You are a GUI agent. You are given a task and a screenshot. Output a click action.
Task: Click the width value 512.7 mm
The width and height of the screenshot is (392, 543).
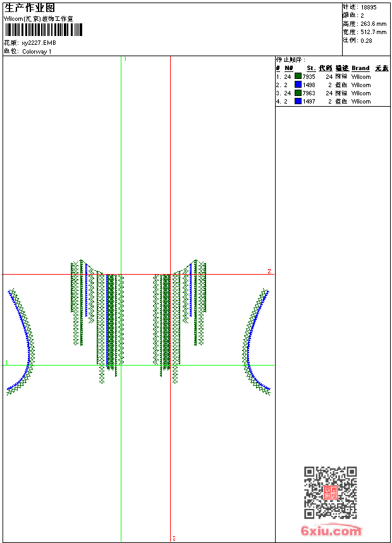coord(373,32)
